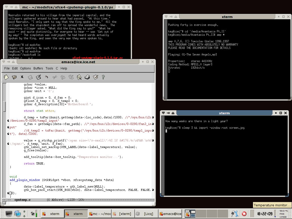Open the Edit menu in Emacs

tap(15, 68)
